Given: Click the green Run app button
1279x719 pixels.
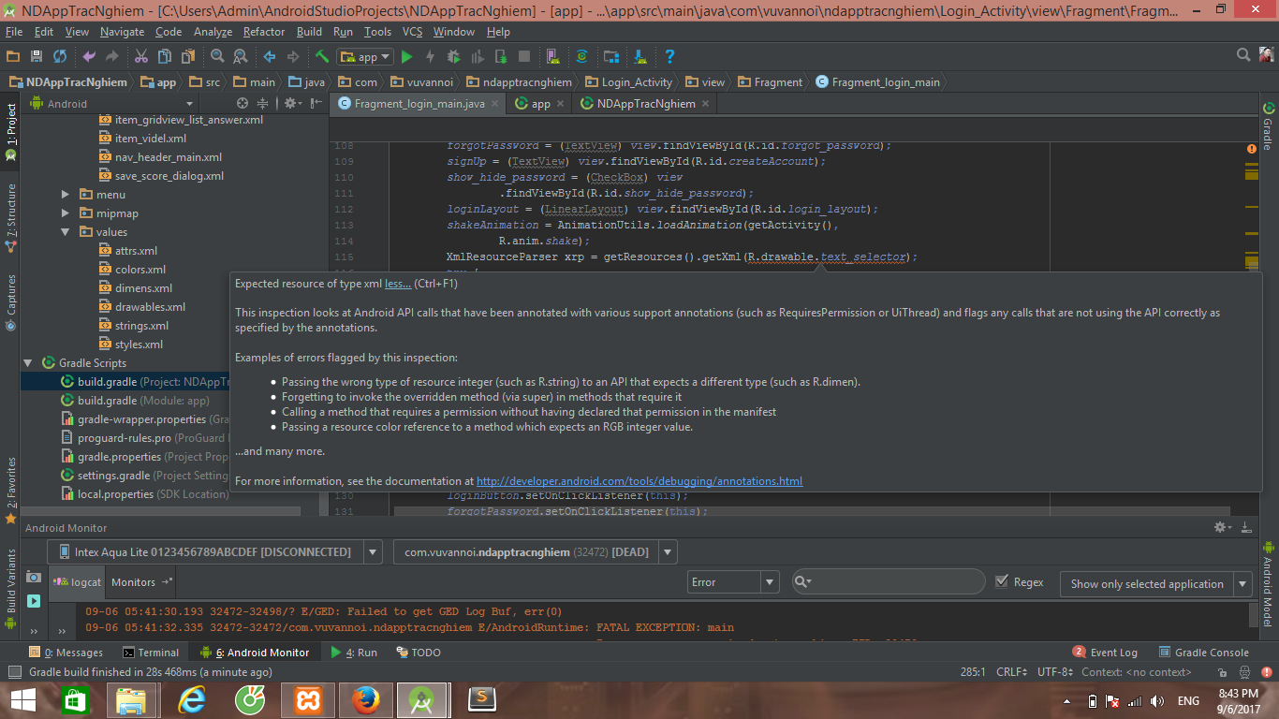Looking at the screenshot, I should click(x=406, y=57).
